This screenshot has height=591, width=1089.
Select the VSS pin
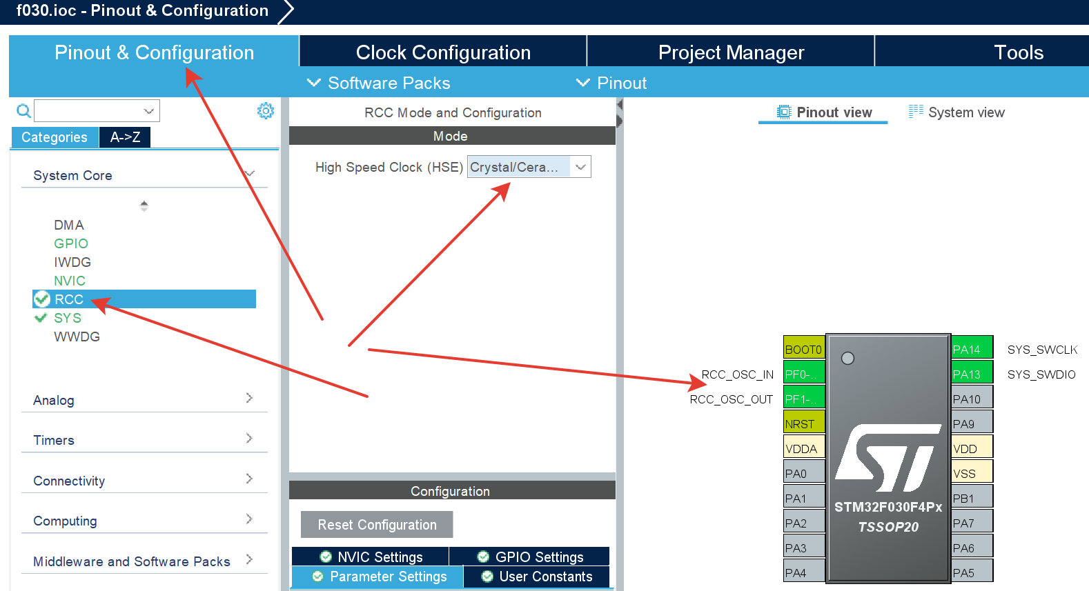[972, 473]
